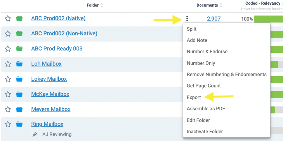The height and width of the screenshot is (141, 283).
Task: Sort by the Documents column header
Action: (209, 5)
